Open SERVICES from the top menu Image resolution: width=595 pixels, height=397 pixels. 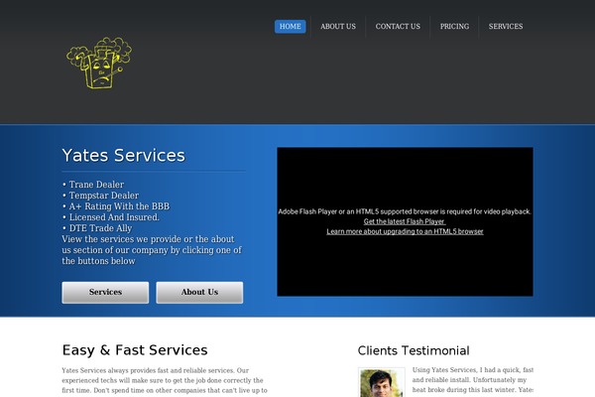tap(506, 27)
